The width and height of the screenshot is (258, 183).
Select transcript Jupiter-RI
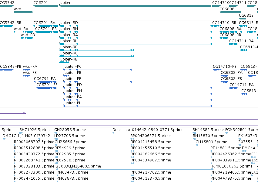136,44
